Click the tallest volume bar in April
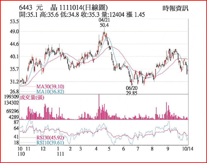This screenshot has height=163, width=207. click(x=99, y=106)
